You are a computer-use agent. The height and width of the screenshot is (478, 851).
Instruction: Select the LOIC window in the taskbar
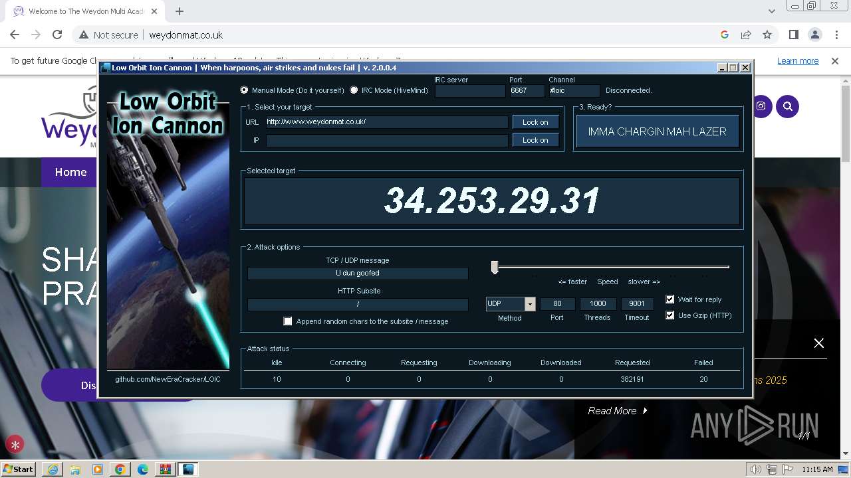(188, 469)
